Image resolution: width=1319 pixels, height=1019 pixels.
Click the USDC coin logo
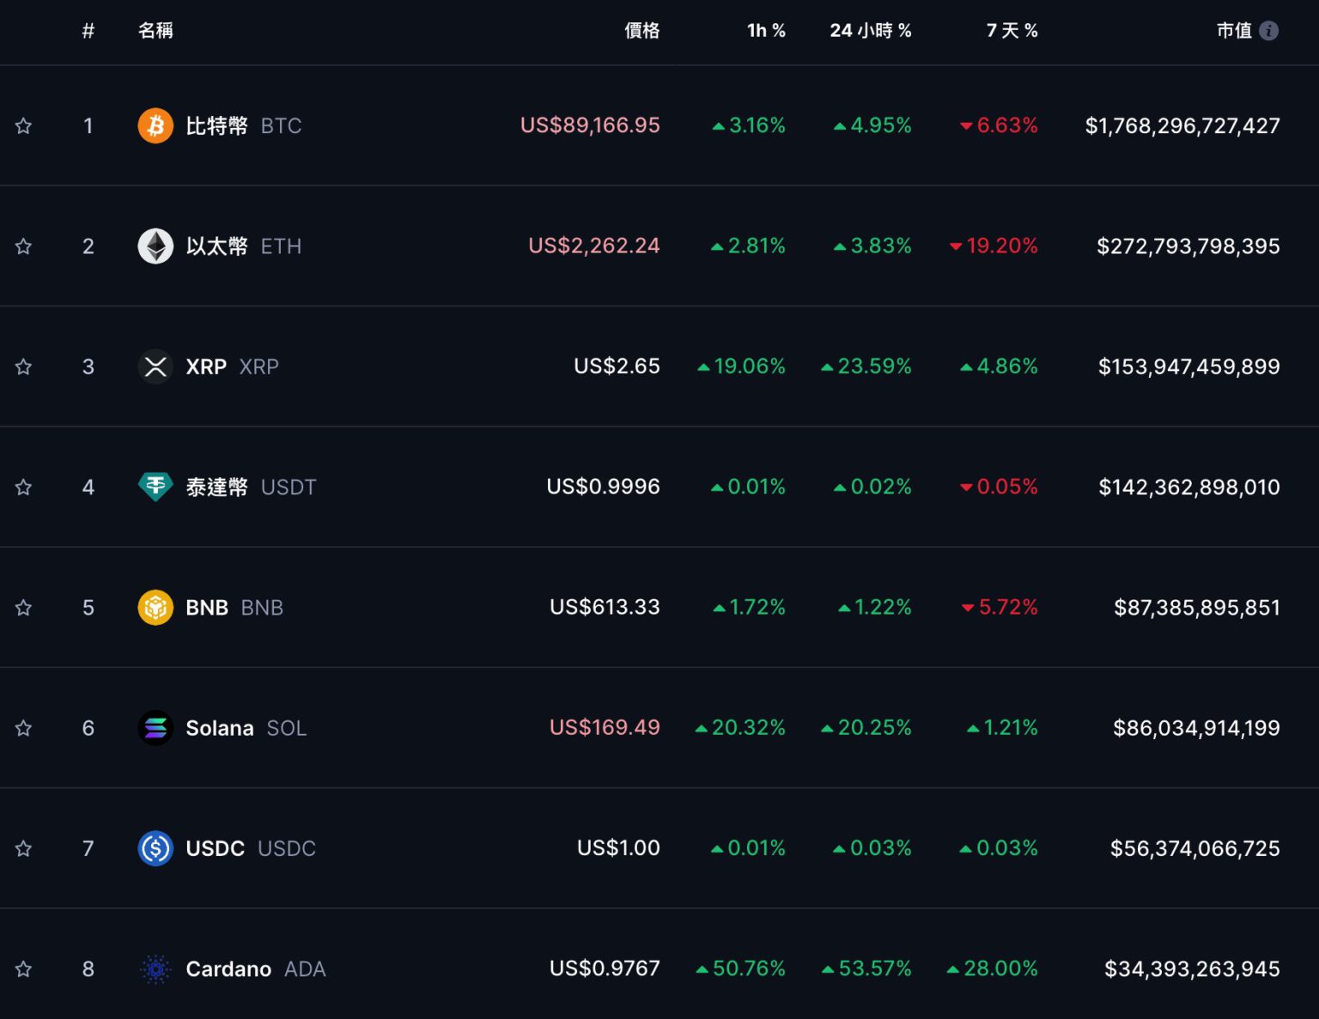tap(155, 848)
